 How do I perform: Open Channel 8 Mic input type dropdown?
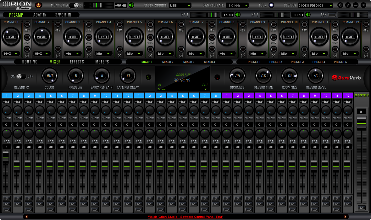226,54
